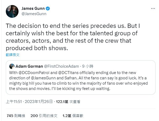Image resolution: width=159 pixels, height=121 pixels.
Task: Open the 200 引用的推文 quote tweets
Action: 43,116
